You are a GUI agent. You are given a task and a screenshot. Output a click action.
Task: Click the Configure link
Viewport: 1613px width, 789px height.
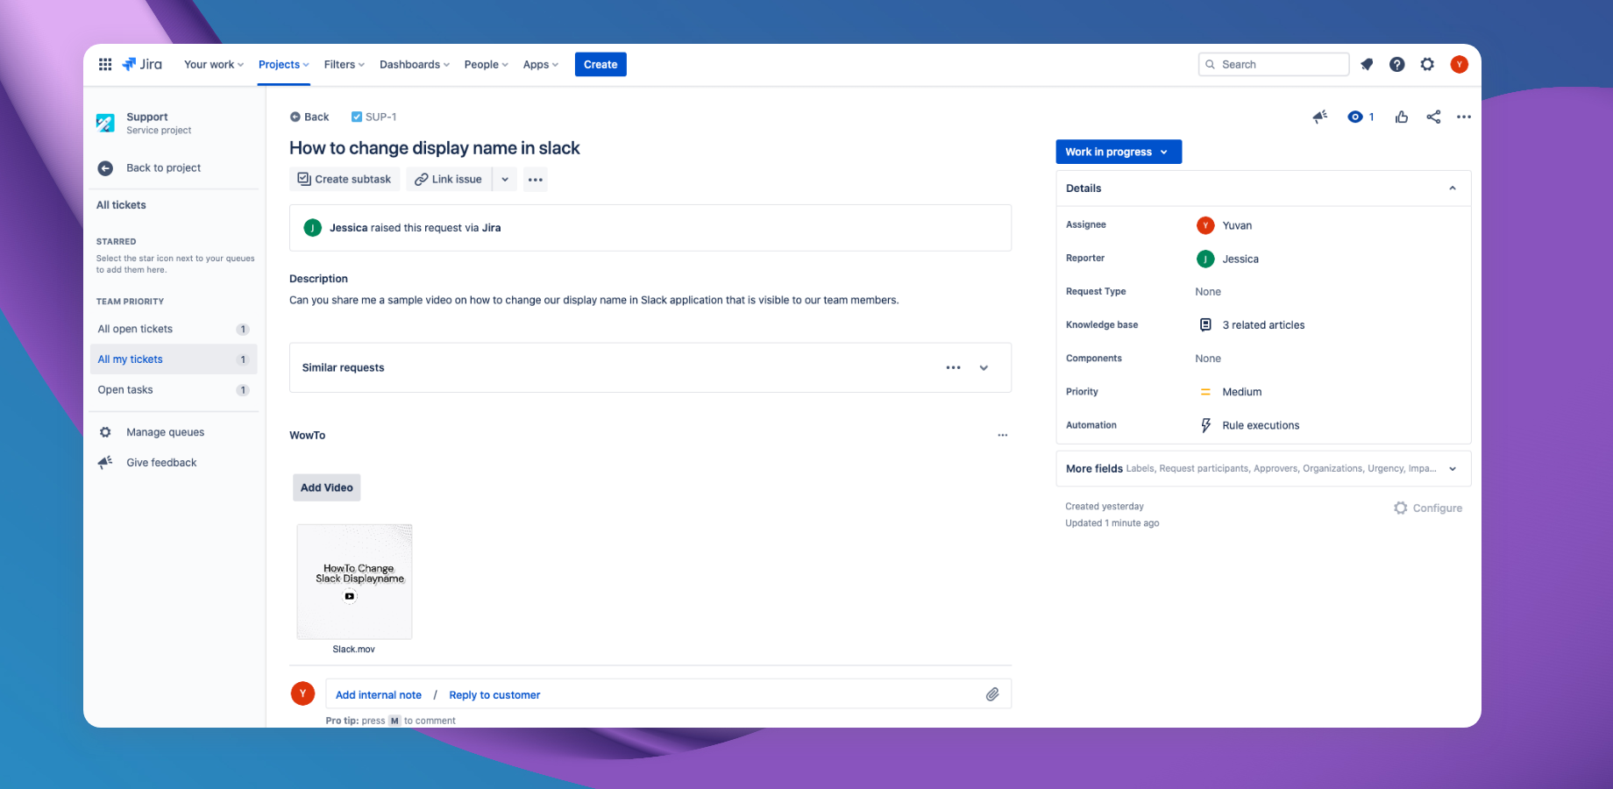click(x=1438, y=508)
